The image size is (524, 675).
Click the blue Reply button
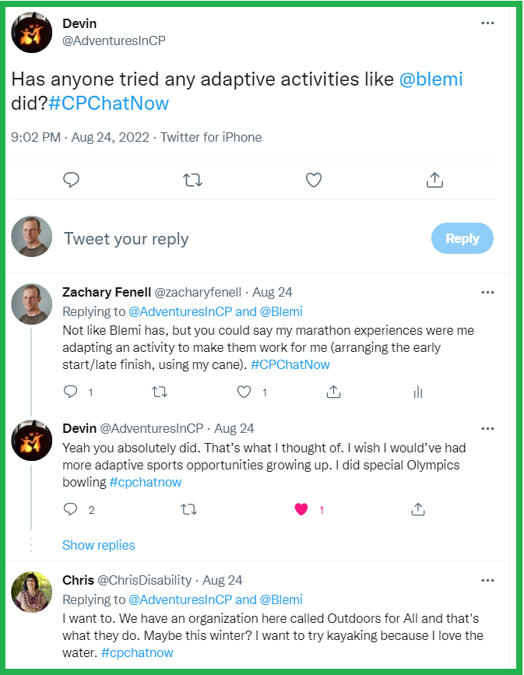(x=462, y=238)
